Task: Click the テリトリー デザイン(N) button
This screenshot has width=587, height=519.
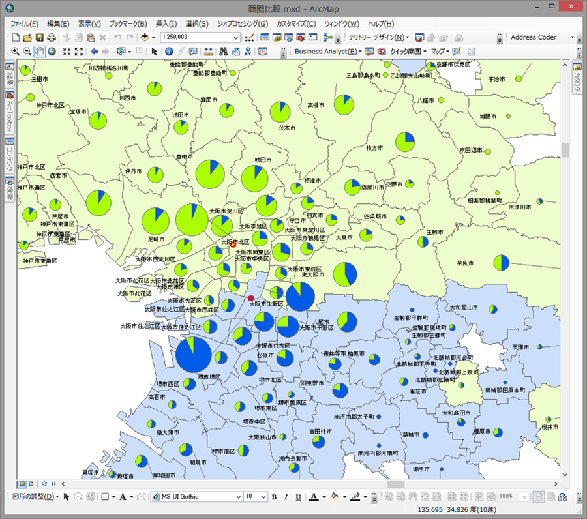Action: pos(378,37)
